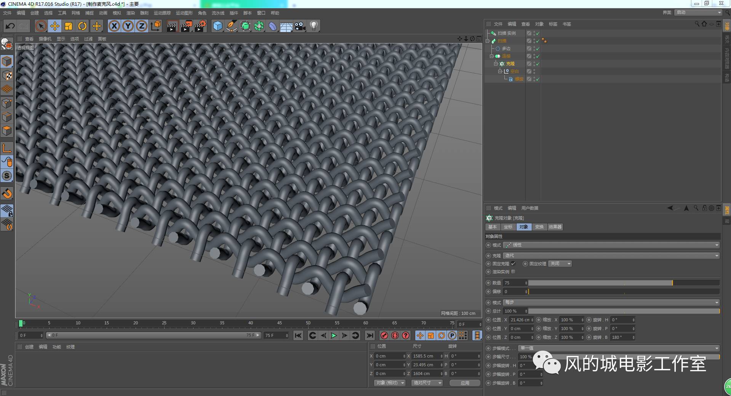Click the light object icon in the toolbar
The image size is (731, 396).
(x=313, y=26)
